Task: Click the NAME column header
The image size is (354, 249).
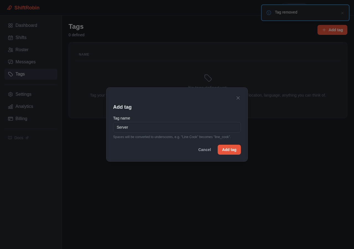Action: pos(84,55)
